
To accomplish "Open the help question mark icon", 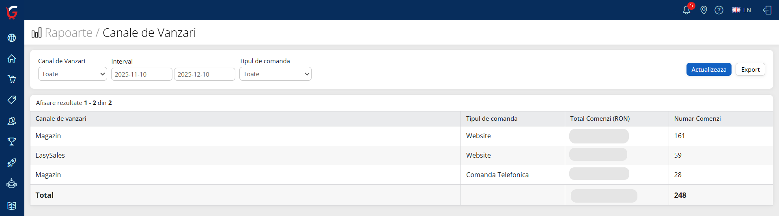I will 719,10.
